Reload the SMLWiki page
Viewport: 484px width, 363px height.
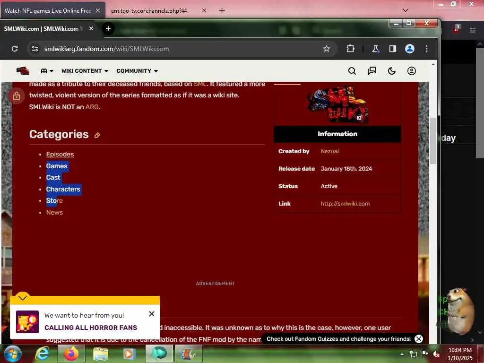coord(15,49)
